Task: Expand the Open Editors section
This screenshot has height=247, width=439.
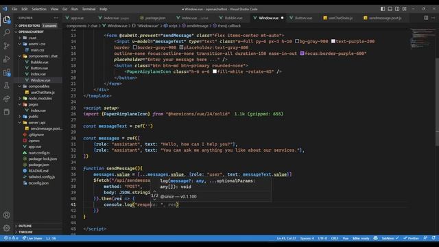Action: tap(38, 25)
